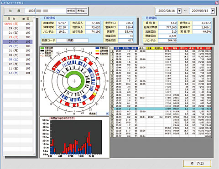The height and width of the screenshot is (169, 219).
Task: Click the occupancy rate value 55.4%
Action: [126, 32]
